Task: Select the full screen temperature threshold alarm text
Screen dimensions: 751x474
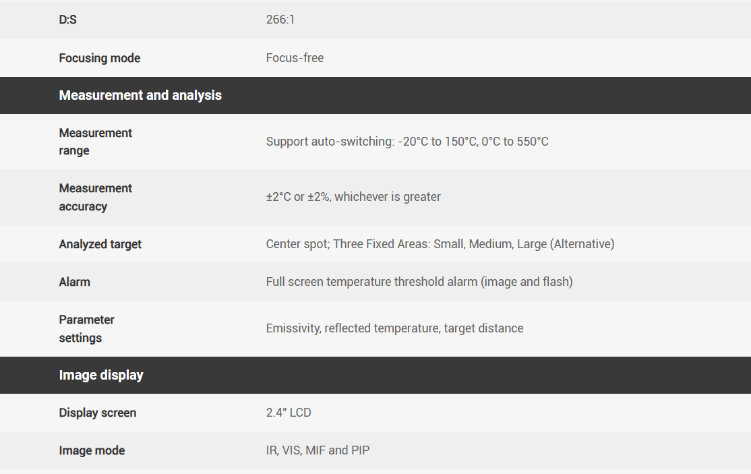Action: coord(419,282)
